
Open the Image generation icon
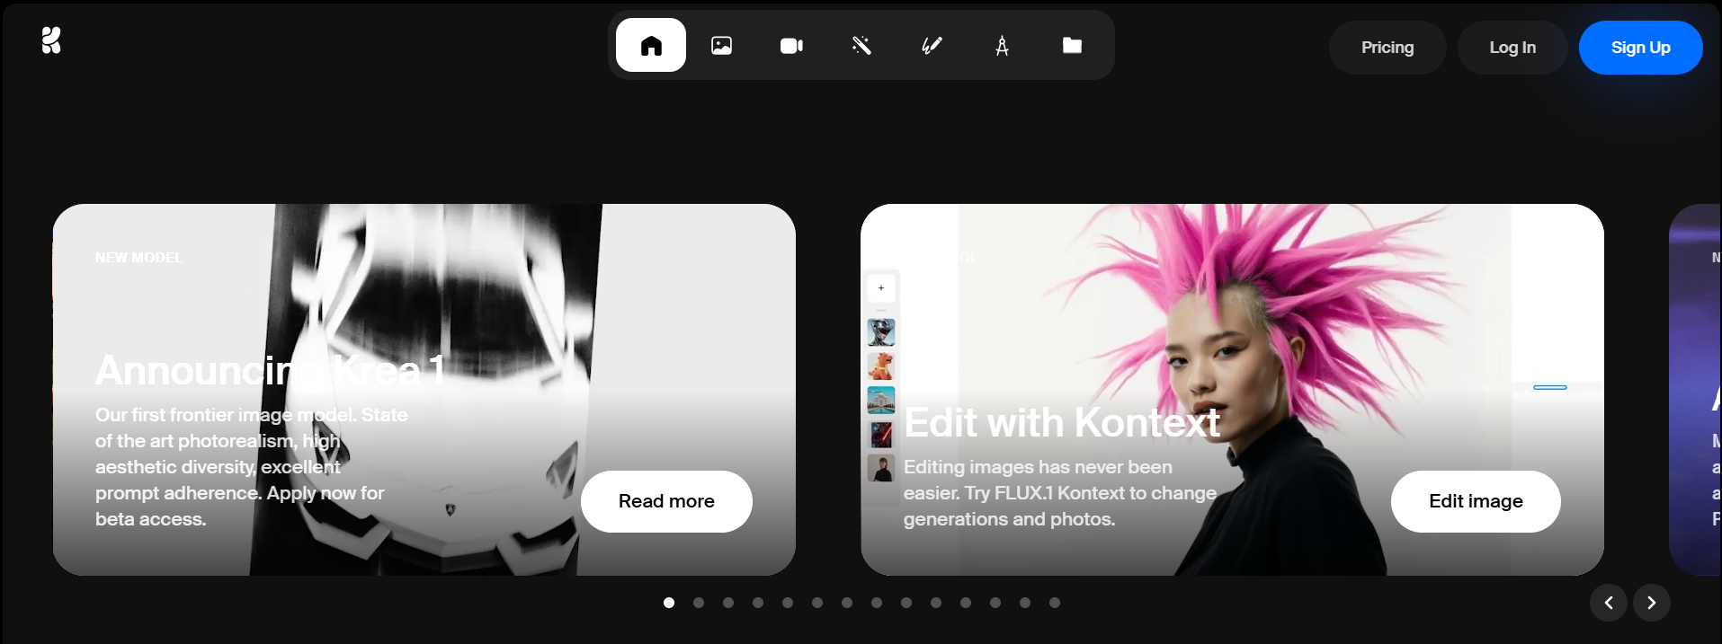click(x=721, y=45)
